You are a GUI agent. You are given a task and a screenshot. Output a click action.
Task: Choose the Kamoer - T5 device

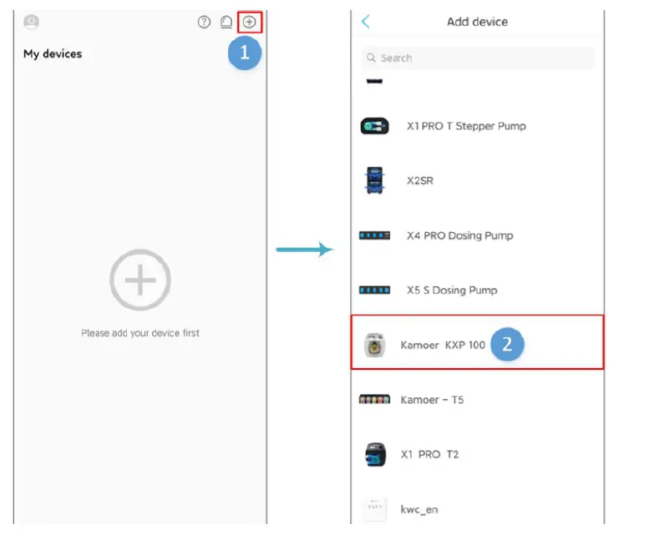(x=478, y=400)
